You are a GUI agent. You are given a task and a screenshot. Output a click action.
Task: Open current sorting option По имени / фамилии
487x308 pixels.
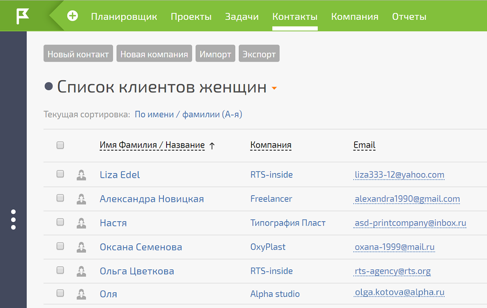[x=188, y=114]
